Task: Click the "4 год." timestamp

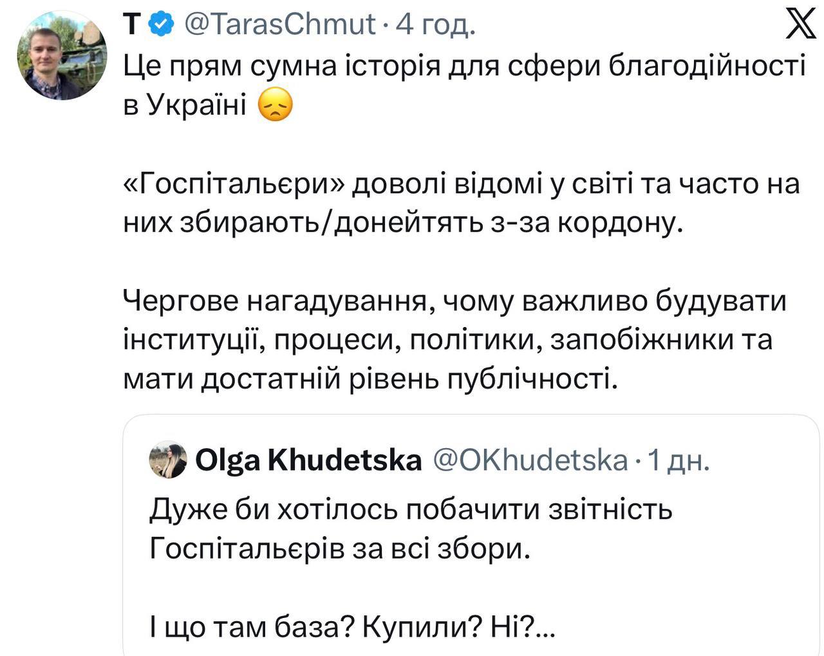Action: click(435, 25)
